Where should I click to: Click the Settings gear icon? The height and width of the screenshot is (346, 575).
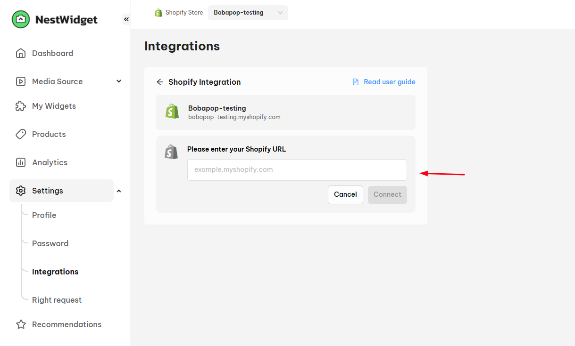point(21,191)
